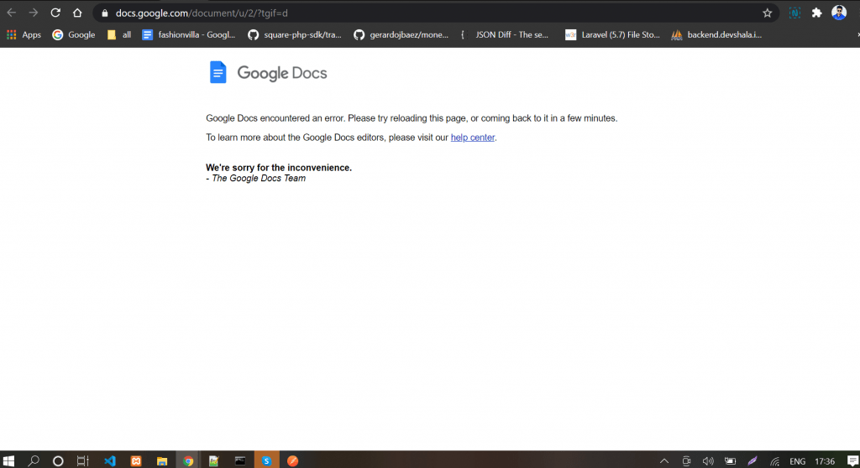The width and height of the screenshot is (860, 468).
Task: Open the Google bookmark
Action: 74,35
